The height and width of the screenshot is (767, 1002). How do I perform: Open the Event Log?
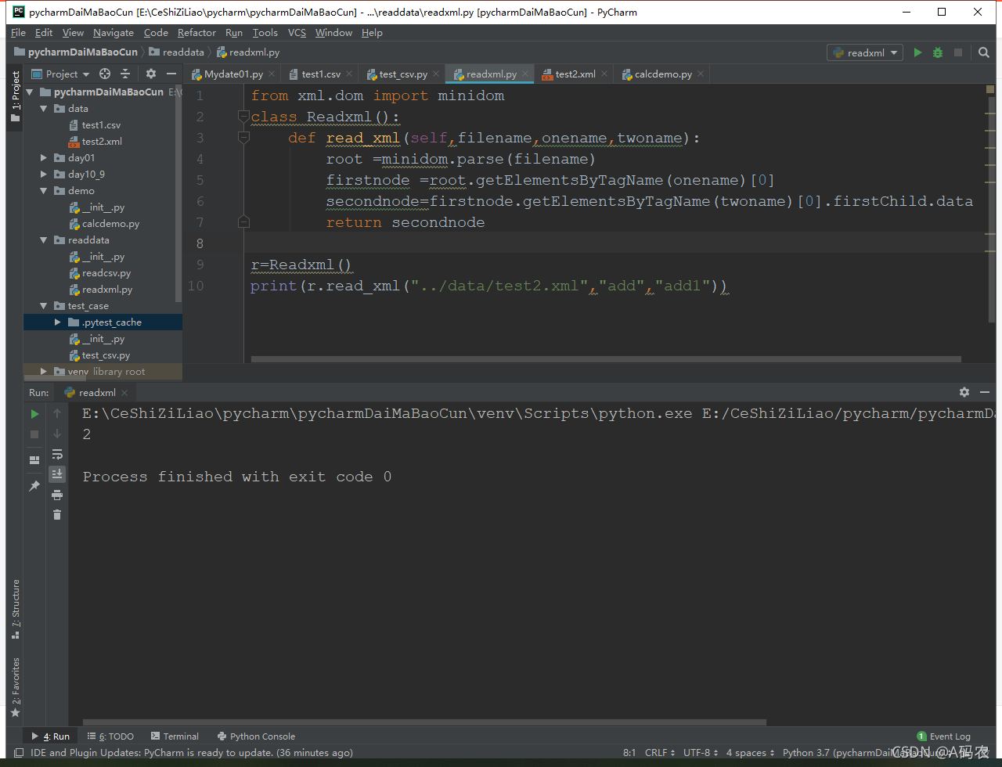[x=943, y=736]
